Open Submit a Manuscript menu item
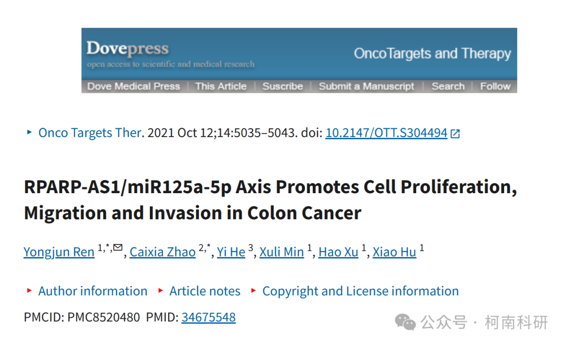This screenshot has height=345, width=566. click(x=366, y=86)
